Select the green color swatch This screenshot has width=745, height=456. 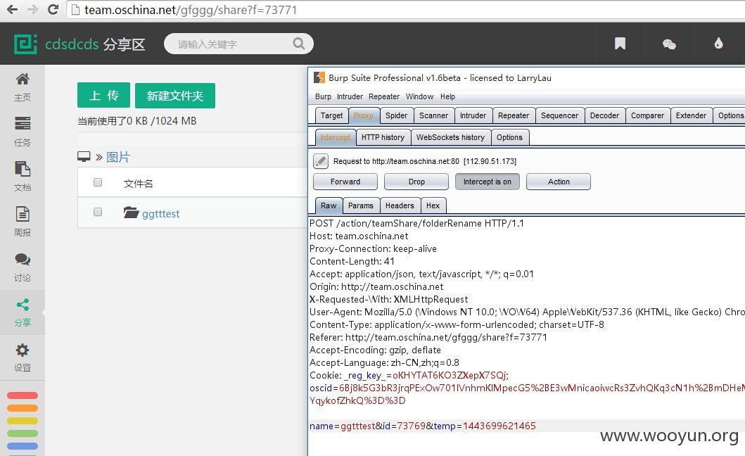tap(23, 433)
